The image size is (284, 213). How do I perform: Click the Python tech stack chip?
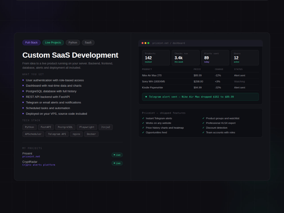point(30,127)
